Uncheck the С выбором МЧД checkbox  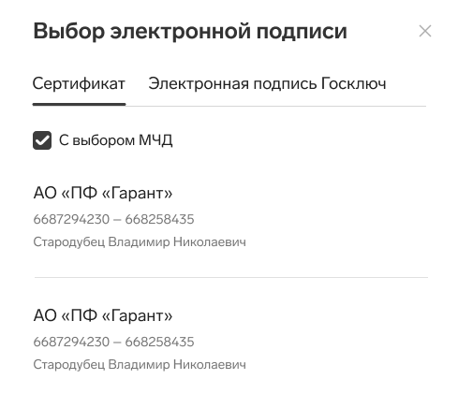42,140
